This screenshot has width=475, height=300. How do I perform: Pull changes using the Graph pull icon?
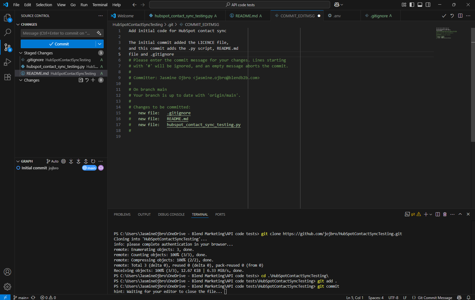pos(78,161)
